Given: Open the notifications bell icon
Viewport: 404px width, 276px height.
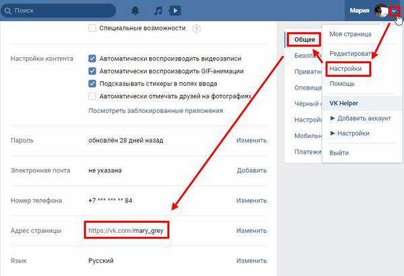Looking at the screenshot, I should coord(135,11).
